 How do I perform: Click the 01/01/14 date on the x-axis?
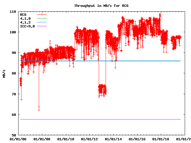(x=113, y=139)
